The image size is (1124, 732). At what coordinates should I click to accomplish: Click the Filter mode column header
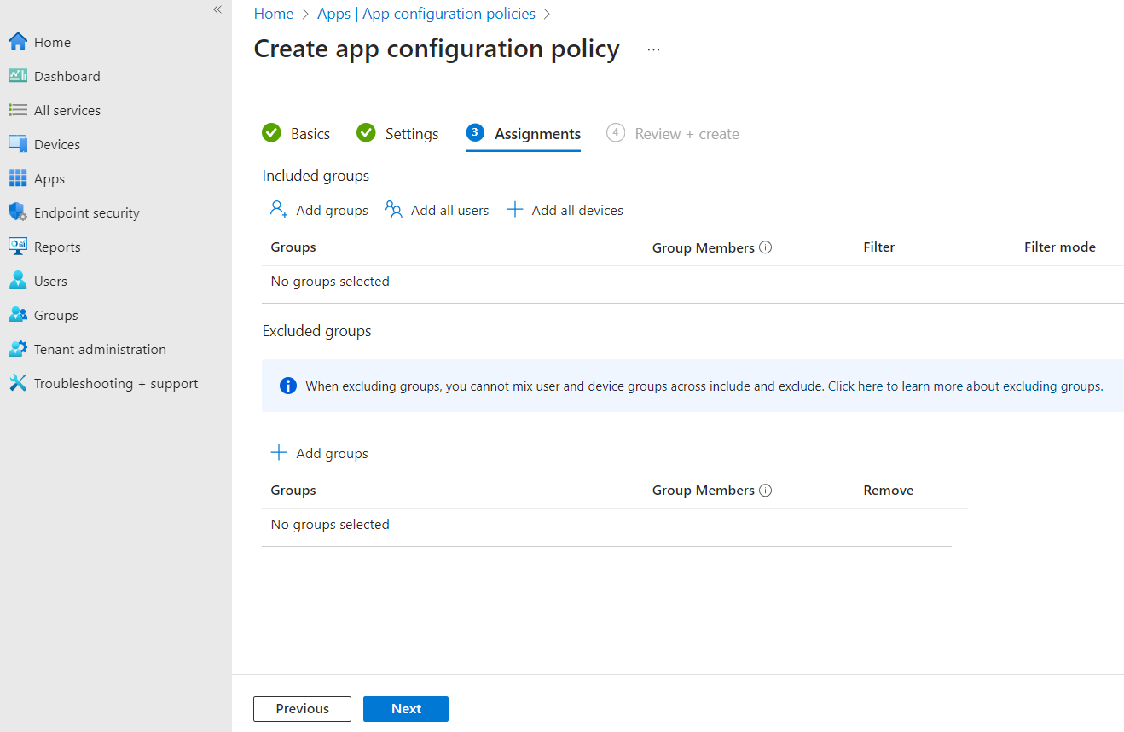click(x=1060, y=247)
